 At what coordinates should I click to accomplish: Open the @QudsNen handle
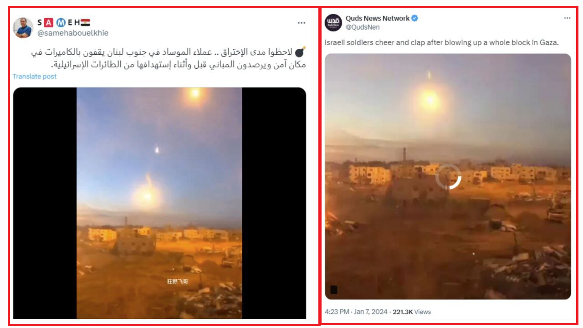[x=363, y=27]
